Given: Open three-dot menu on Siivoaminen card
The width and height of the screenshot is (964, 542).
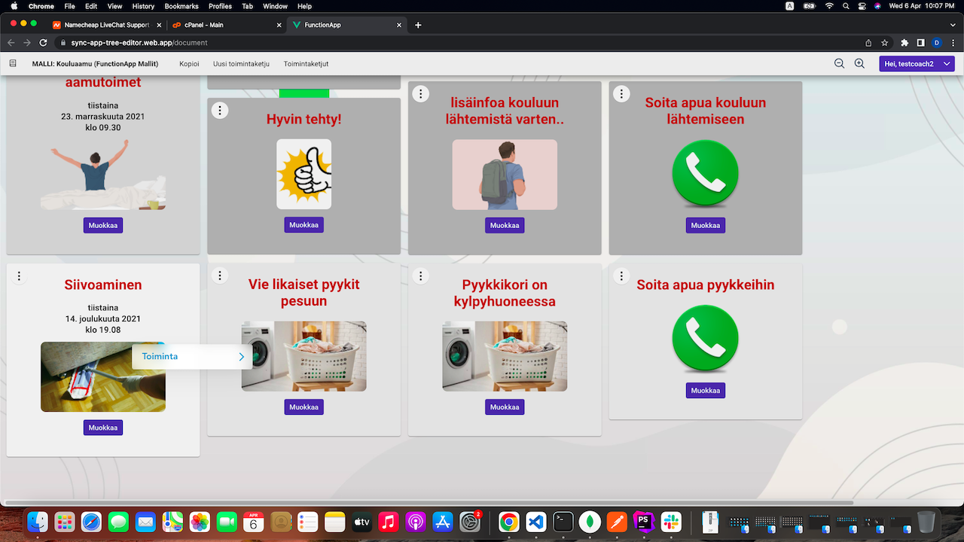Looking at the screenshot, I should tap(20, 276).
